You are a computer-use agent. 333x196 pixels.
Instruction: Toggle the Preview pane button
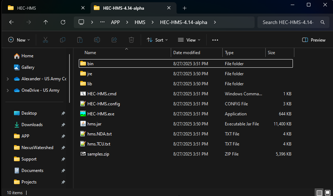point(314,40)
